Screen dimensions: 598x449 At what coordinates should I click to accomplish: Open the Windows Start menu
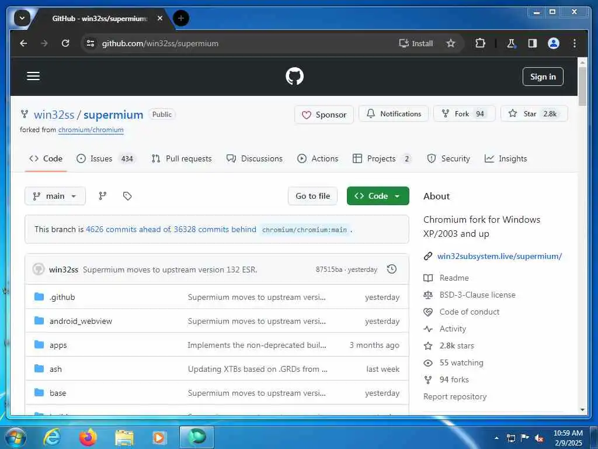pyautogui.click(x=15, y=437)
